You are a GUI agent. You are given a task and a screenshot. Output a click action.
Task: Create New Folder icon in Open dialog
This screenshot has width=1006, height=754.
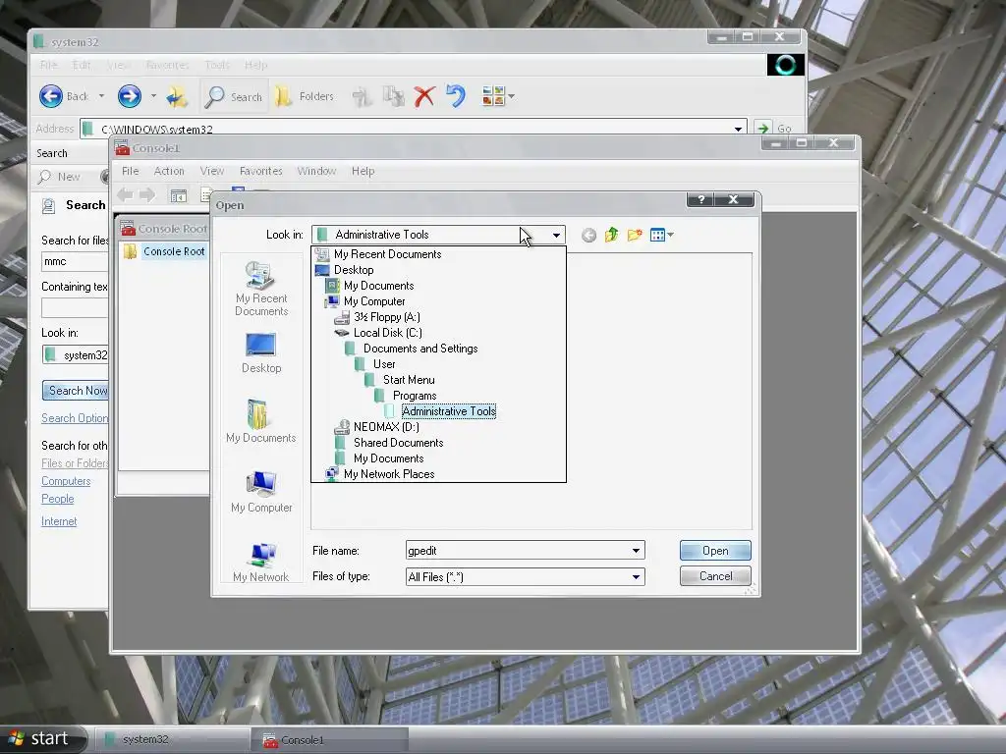tap(635, 236)
